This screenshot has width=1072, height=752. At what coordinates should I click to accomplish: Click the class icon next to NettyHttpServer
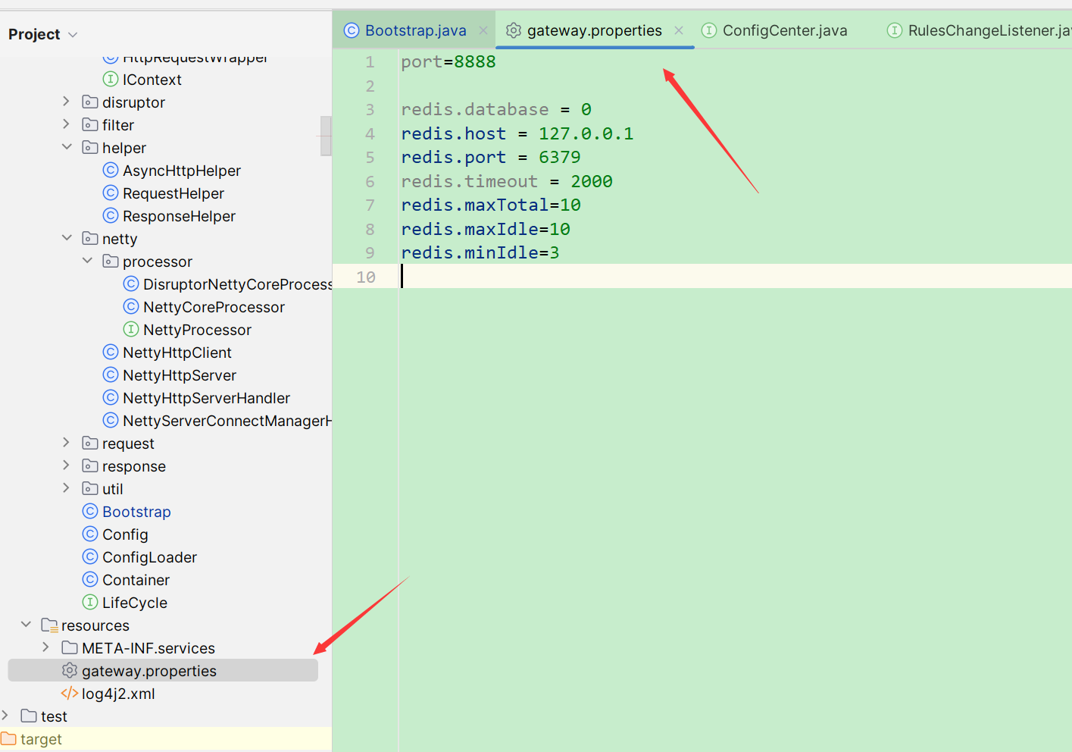[x=111, y=375]
